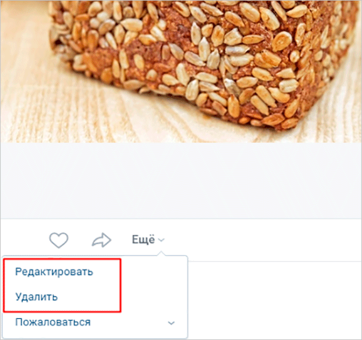Viewport: 362px width, 340px height.
Task: Click the Пожаловаться menu entry
Action: [53, 322]
